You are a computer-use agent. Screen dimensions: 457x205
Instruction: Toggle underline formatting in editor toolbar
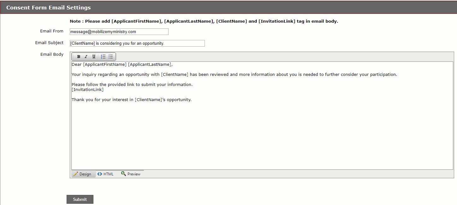pos(94,57)
